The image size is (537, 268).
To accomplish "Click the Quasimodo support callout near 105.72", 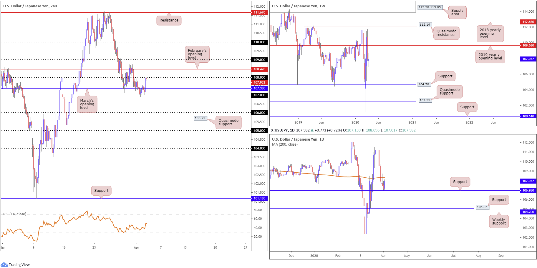I will (228, 122).
